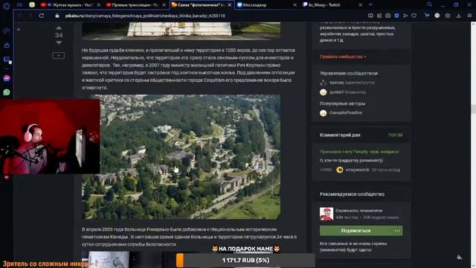Click the comment author's avatar in comment of the day

tap(340, 170)
